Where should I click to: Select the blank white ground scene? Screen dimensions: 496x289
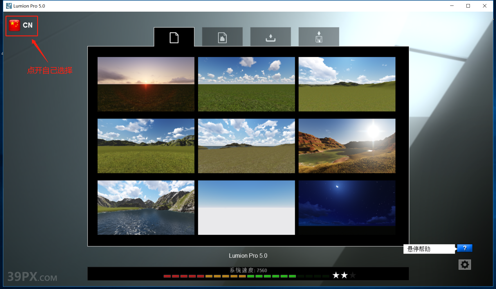tap(246, 207)
